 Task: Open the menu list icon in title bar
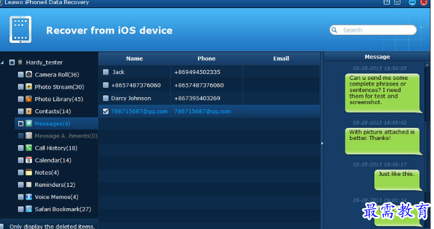[397, 2]
